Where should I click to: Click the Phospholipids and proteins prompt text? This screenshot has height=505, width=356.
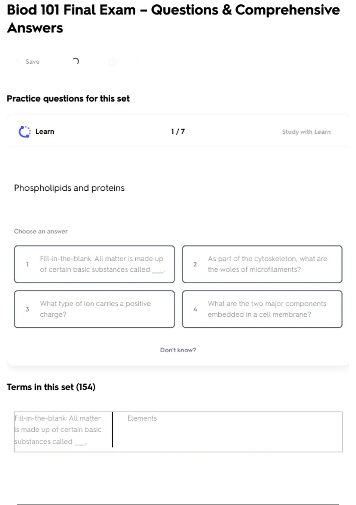[x=69, y=188]
